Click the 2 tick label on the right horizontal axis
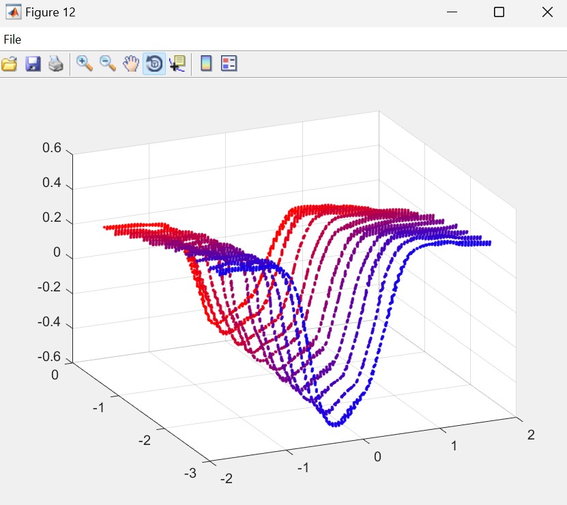The width and height of the screenshot is (567, 505). pyautogui.click(x=530, y=435)
